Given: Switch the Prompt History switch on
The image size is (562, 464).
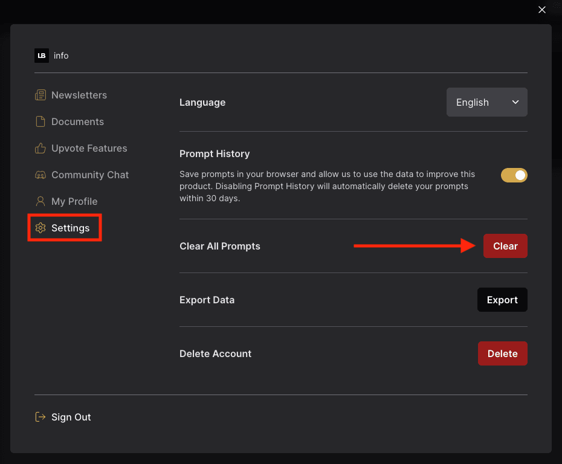Looking at the screenshot, I should [x=514, y=175].
